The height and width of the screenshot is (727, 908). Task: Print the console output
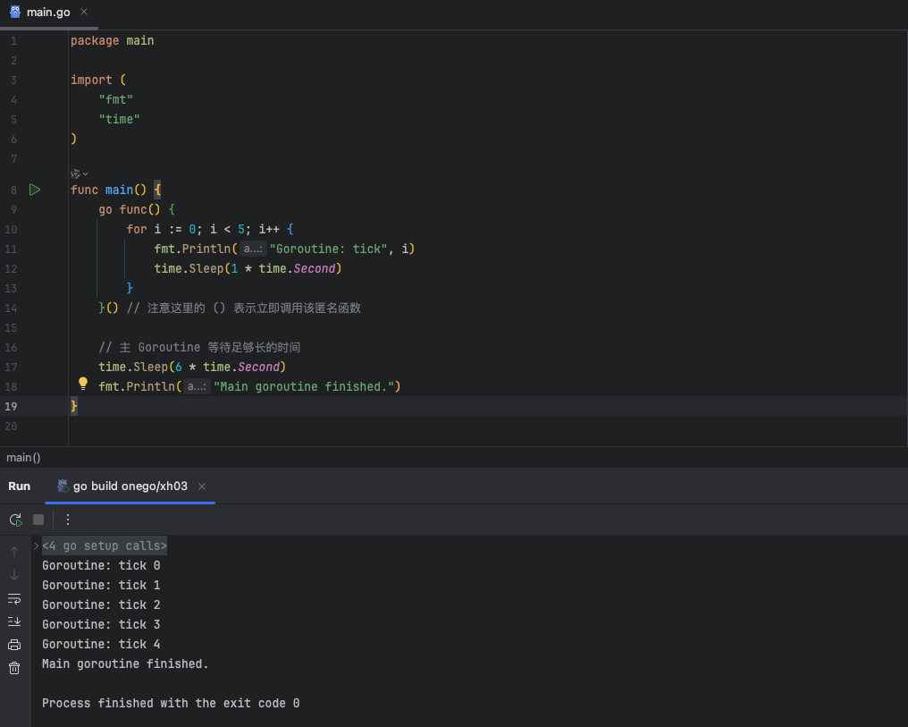pos(14,645)
